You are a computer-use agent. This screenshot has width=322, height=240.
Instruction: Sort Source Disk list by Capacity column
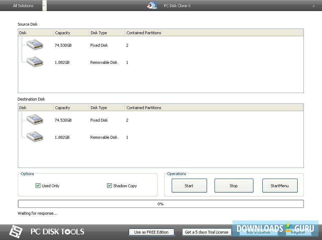(71, 33)
